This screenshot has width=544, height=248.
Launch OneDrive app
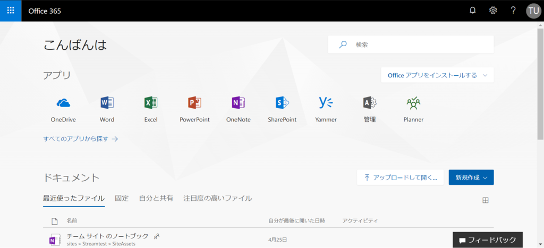point(63,110)
